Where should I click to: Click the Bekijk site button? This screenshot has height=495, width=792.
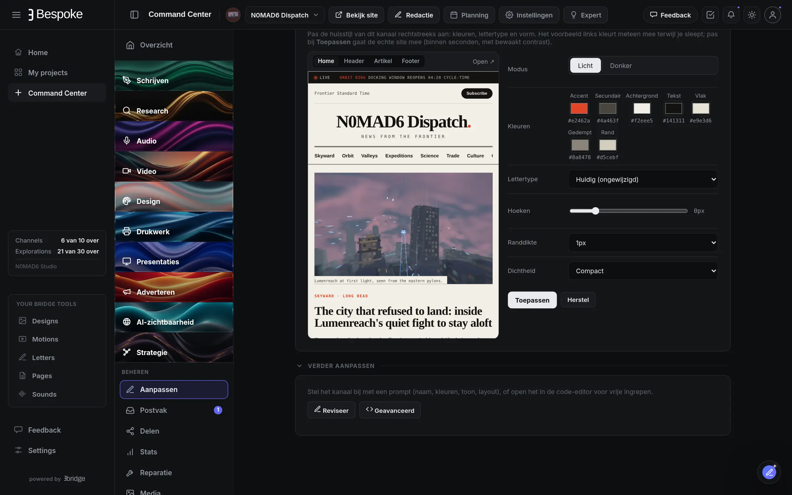[356, 15]
